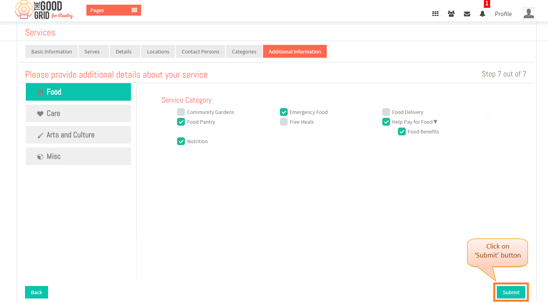Open the apps grid icon
Viewport: 548px width, 302px height.
435,14
